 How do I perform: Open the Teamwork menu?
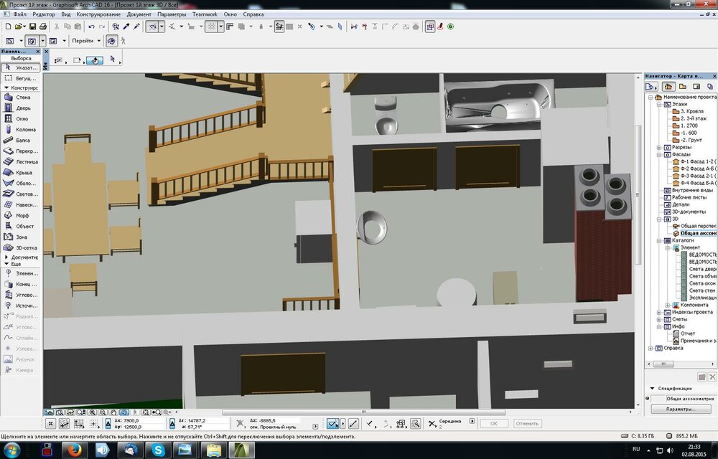[x=204, y=14]
